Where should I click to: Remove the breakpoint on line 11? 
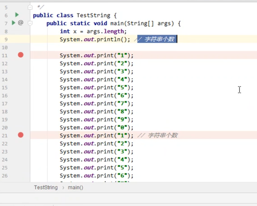tap(21, 55)
